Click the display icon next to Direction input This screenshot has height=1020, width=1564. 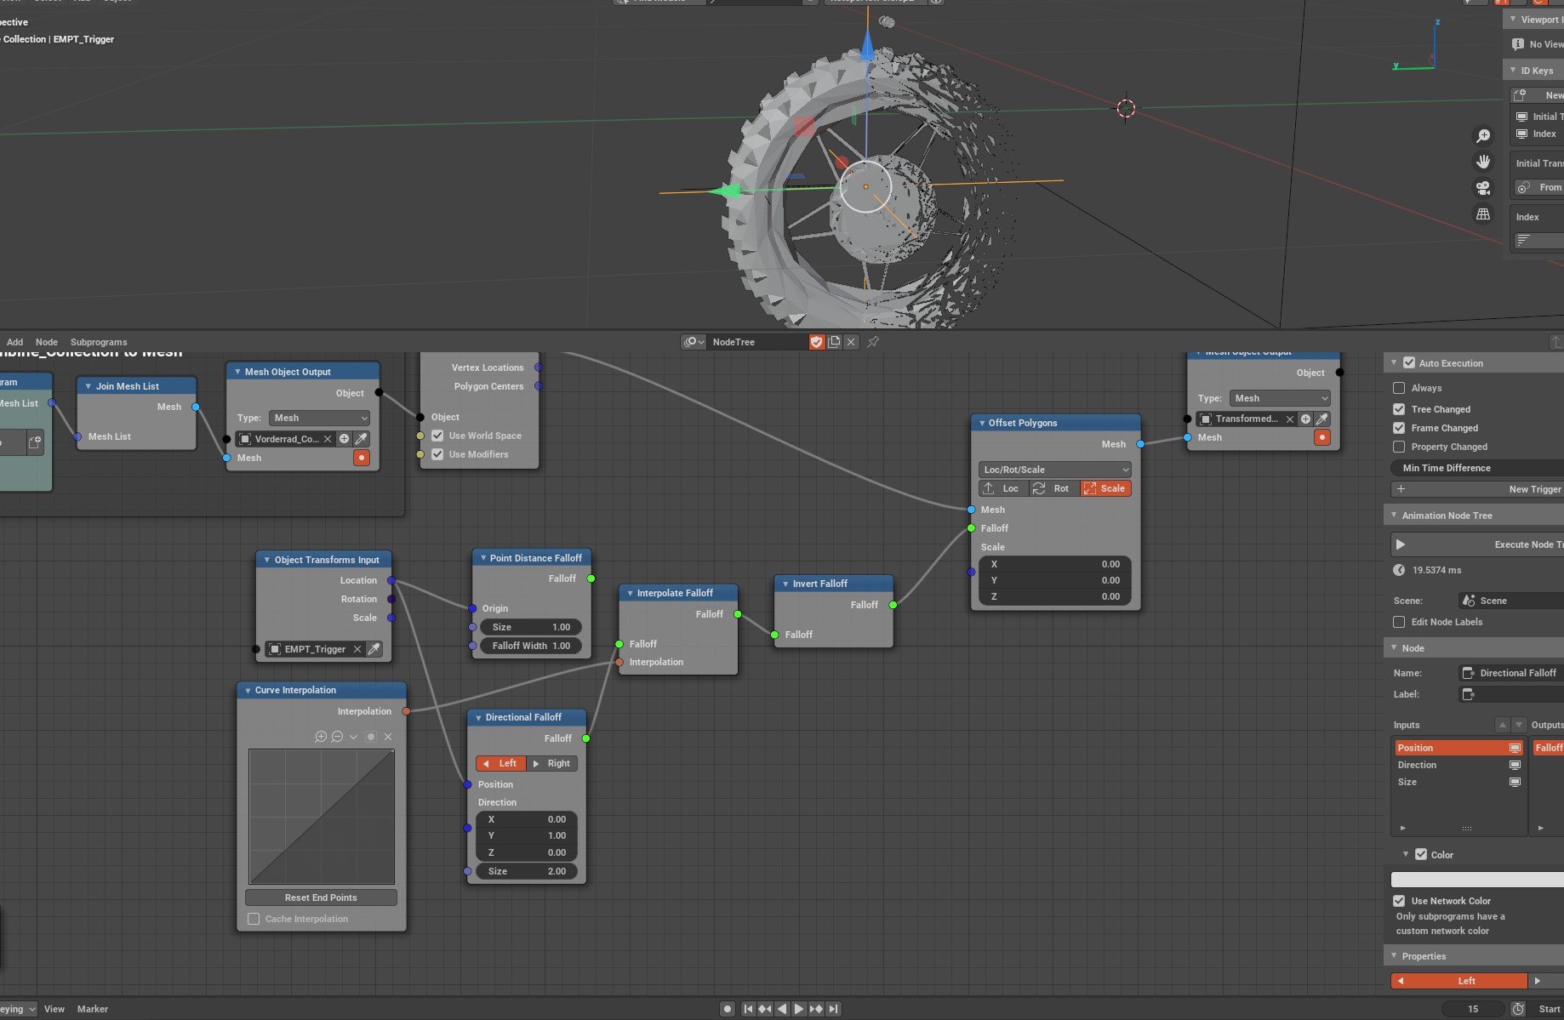tap(1515, 765)
